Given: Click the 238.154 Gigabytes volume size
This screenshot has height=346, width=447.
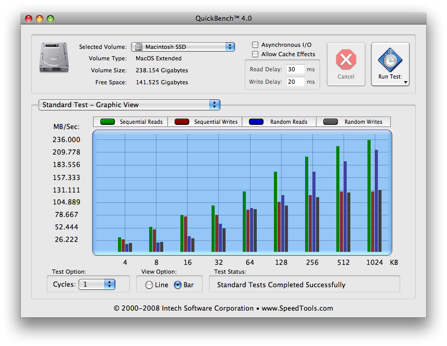Looking at the screenshot, I should point(162,70).
